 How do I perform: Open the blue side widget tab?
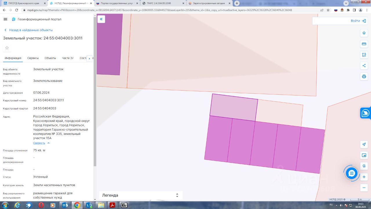point(366,113)
